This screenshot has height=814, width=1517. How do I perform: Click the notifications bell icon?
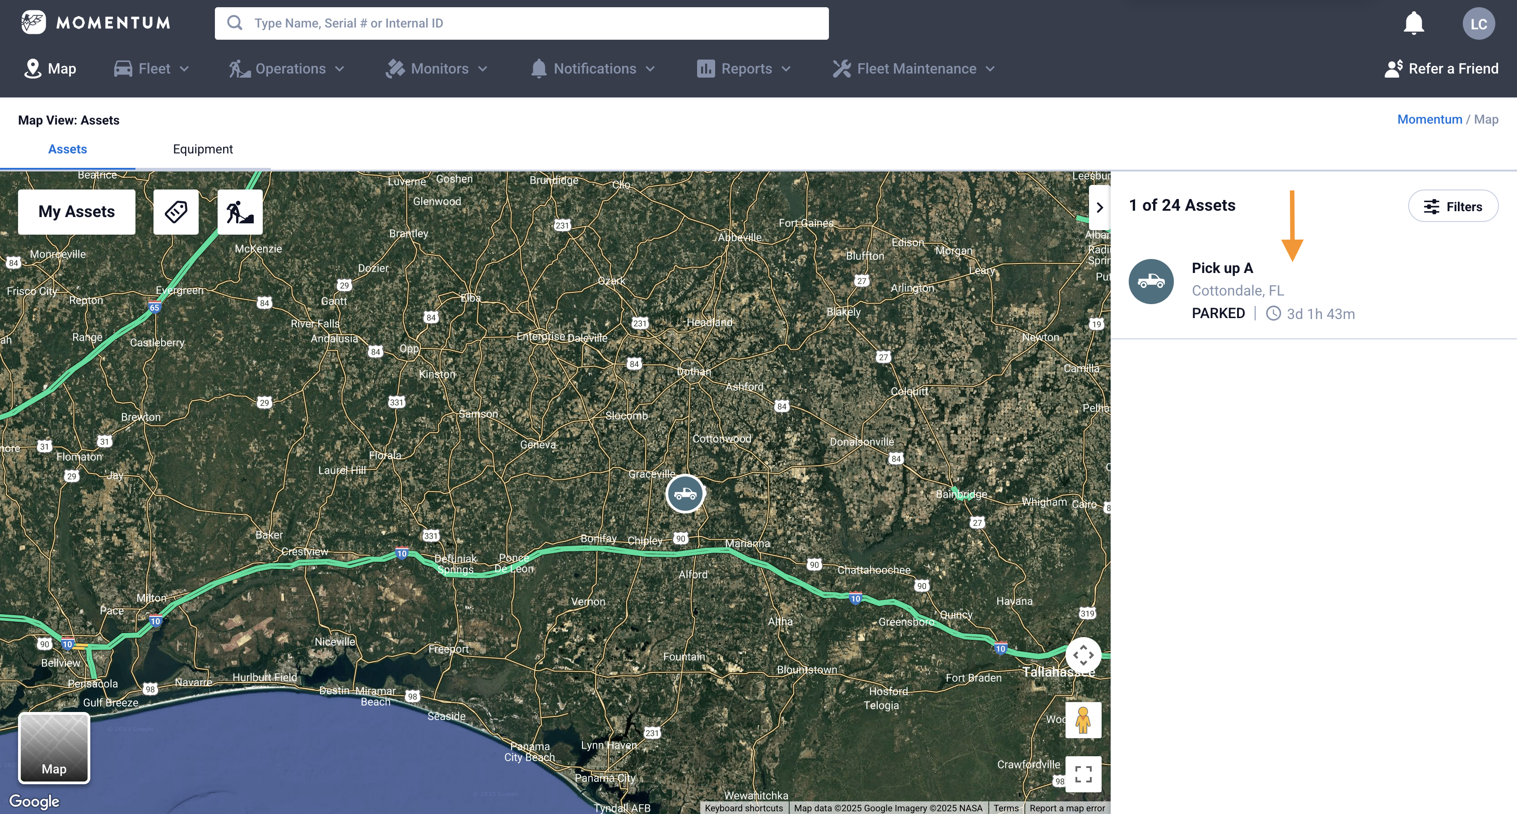(x=1413, y=23)
